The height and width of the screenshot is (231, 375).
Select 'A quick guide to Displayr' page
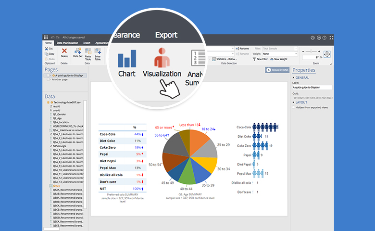65,76
